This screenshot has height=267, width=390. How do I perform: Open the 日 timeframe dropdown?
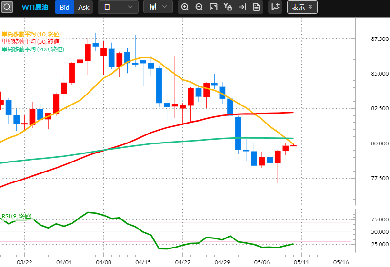118,7
